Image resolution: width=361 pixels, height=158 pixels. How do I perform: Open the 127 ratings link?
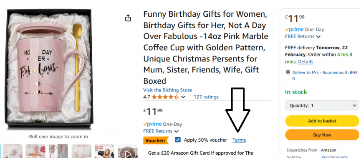point(206,97)
